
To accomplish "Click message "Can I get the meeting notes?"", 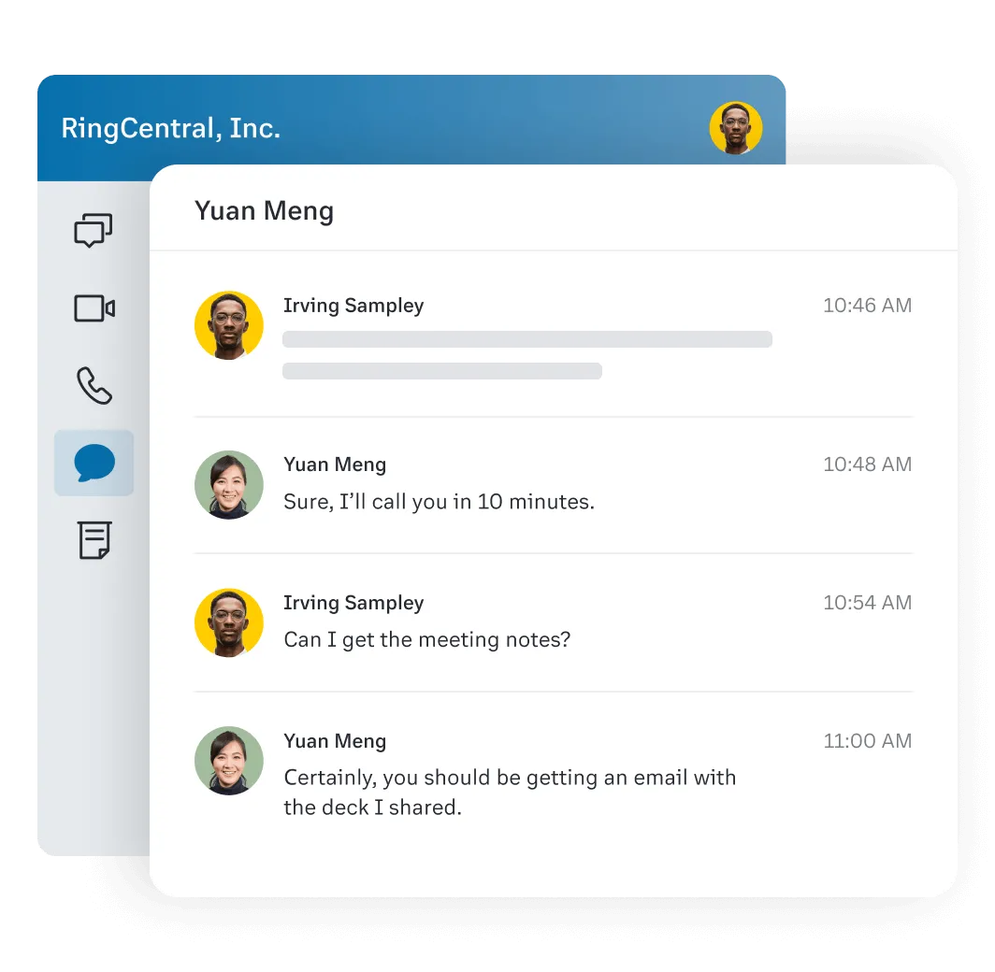I will 427,640.
